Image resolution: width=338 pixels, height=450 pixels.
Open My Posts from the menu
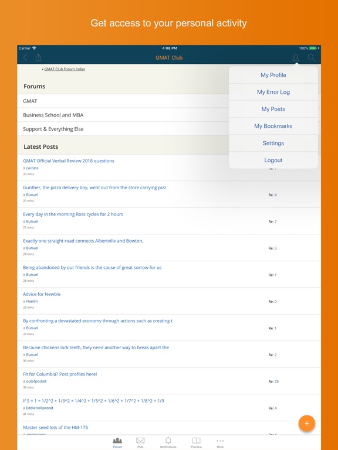coord(273,109)
